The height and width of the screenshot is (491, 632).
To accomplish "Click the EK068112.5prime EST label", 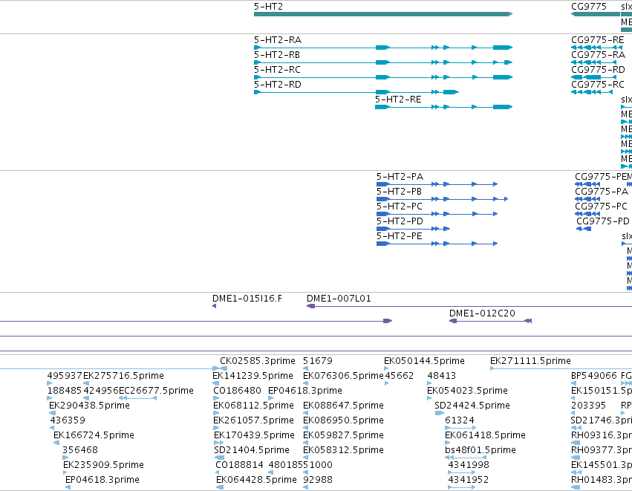I will tap(253, 406).
